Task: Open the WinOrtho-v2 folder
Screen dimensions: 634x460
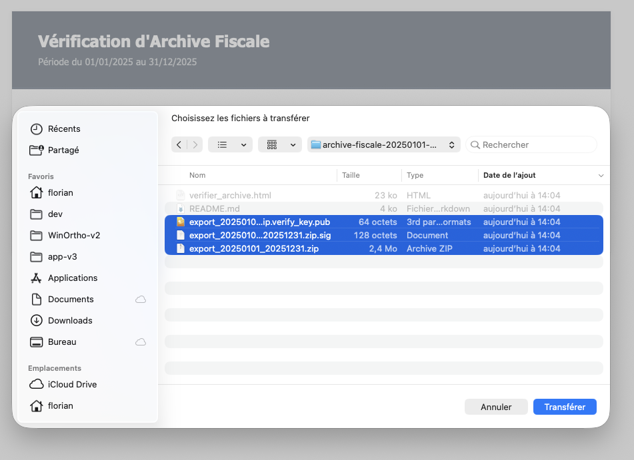Action: (73, 235)
